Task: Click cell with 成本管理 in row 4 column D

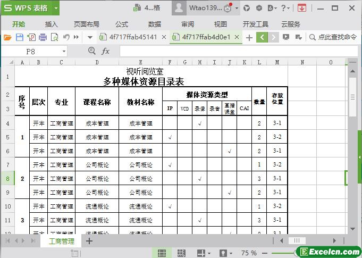Action: pyautogui.click(x=97, y=123)
